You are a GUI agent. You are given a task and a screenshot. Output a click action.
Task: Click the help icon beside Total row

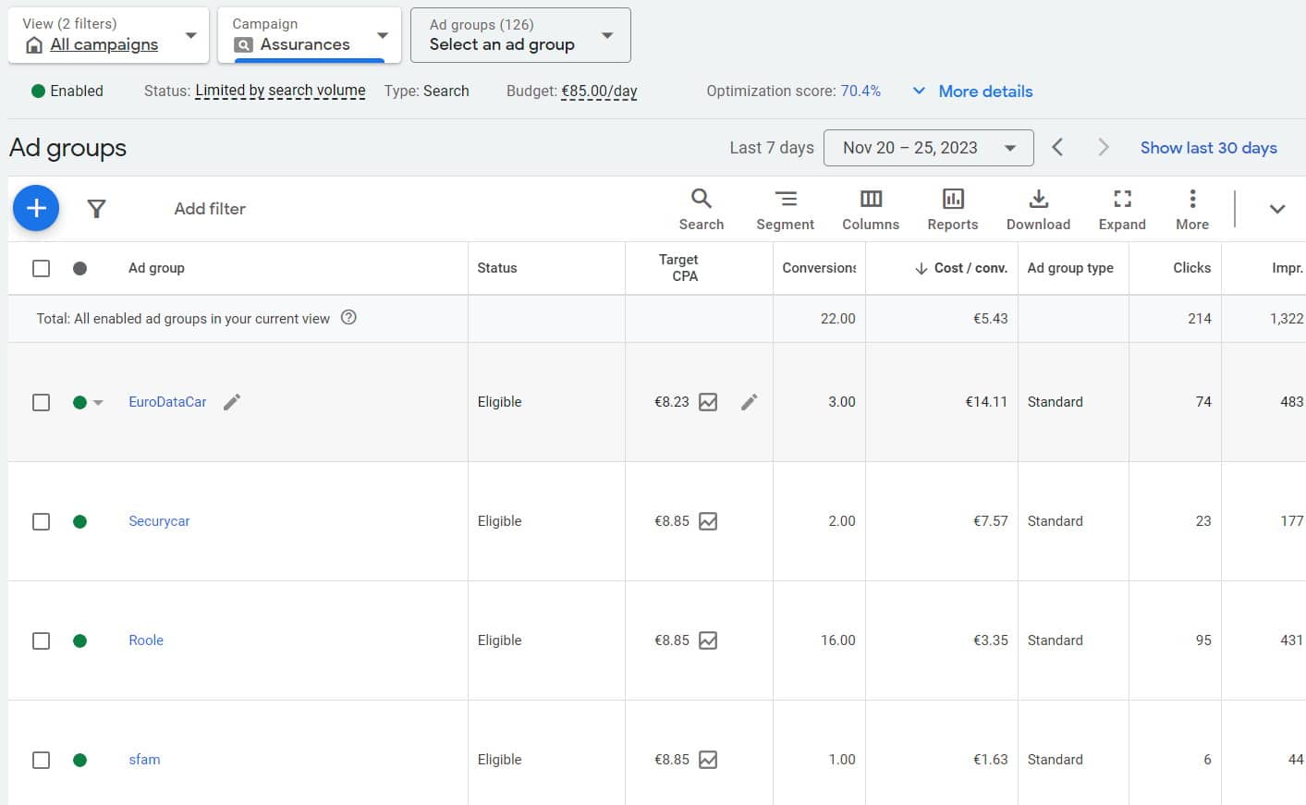pyautogui.click(x=348, y=317)
